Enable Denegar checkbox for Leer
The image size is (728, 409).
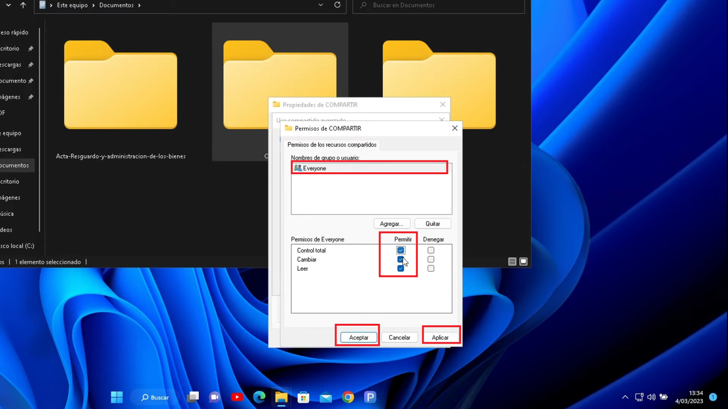(431, 268)
